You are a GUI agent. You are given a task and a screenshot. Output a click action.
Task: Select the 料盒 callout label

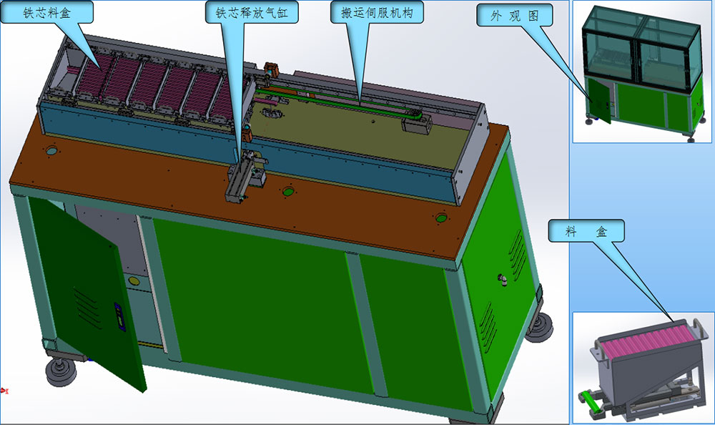pyautogui.click(x=586, y=232)
